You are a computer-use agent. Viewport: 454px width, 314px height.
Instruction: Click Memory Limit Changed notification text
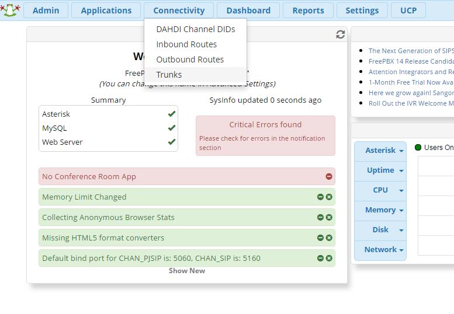(x=84, y=197)
